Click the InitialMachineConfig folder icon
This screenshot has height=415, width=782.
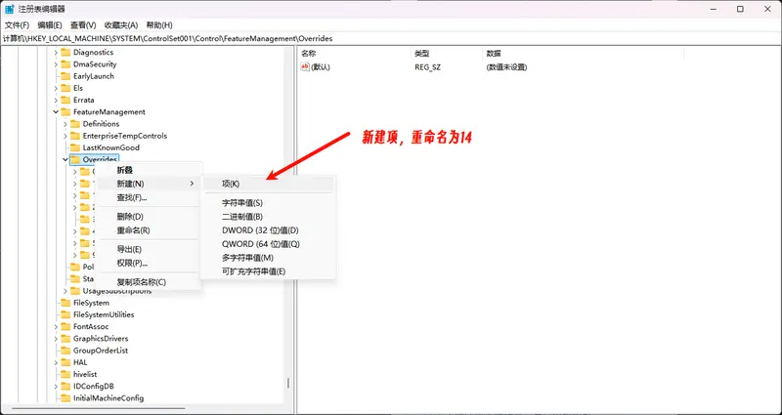(65, 398)
